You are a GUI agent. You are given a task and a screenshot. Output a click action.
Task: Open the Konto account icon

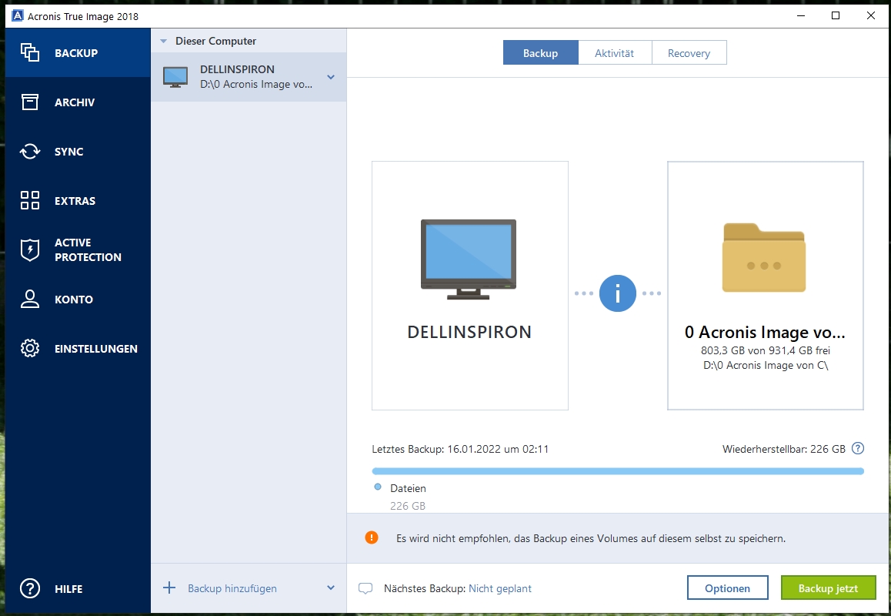tap(30, 300)
